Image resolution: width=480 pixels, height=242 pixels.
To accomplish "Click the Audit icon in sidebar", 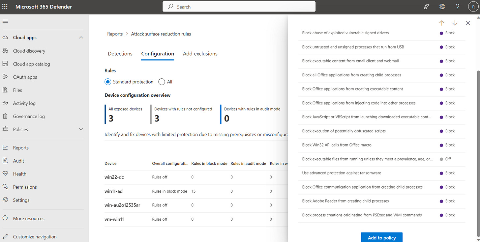I will pyautogui.click(x=5, y=161).
